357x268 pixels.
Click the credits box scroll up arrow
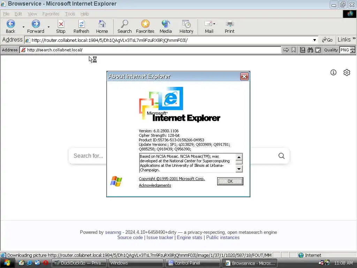239,157
